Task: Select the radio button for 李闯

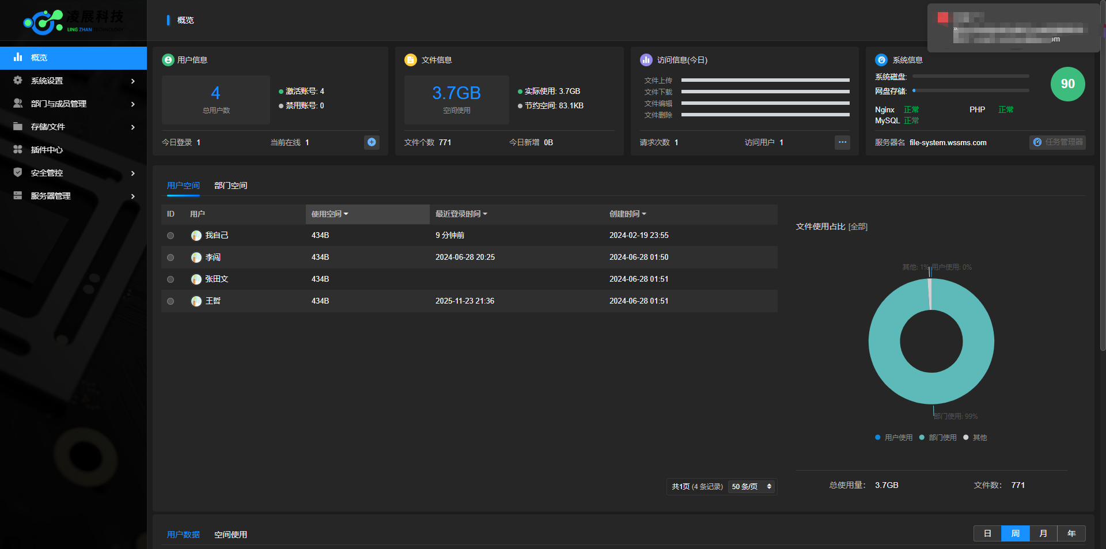Action: tap(171, 258)
